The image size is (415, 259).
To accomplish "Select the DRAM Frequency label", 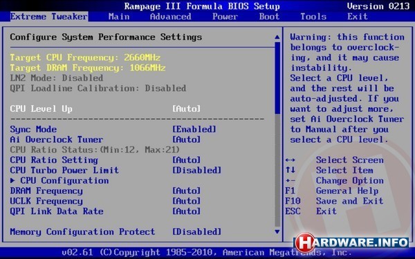I will pyautogui.click(x=46, y=191).
